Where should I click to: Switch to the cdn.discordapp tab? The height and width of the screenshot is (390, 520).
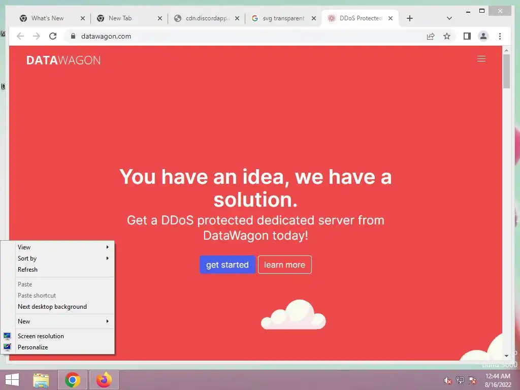pyautogui.click(x=206, y=18)
